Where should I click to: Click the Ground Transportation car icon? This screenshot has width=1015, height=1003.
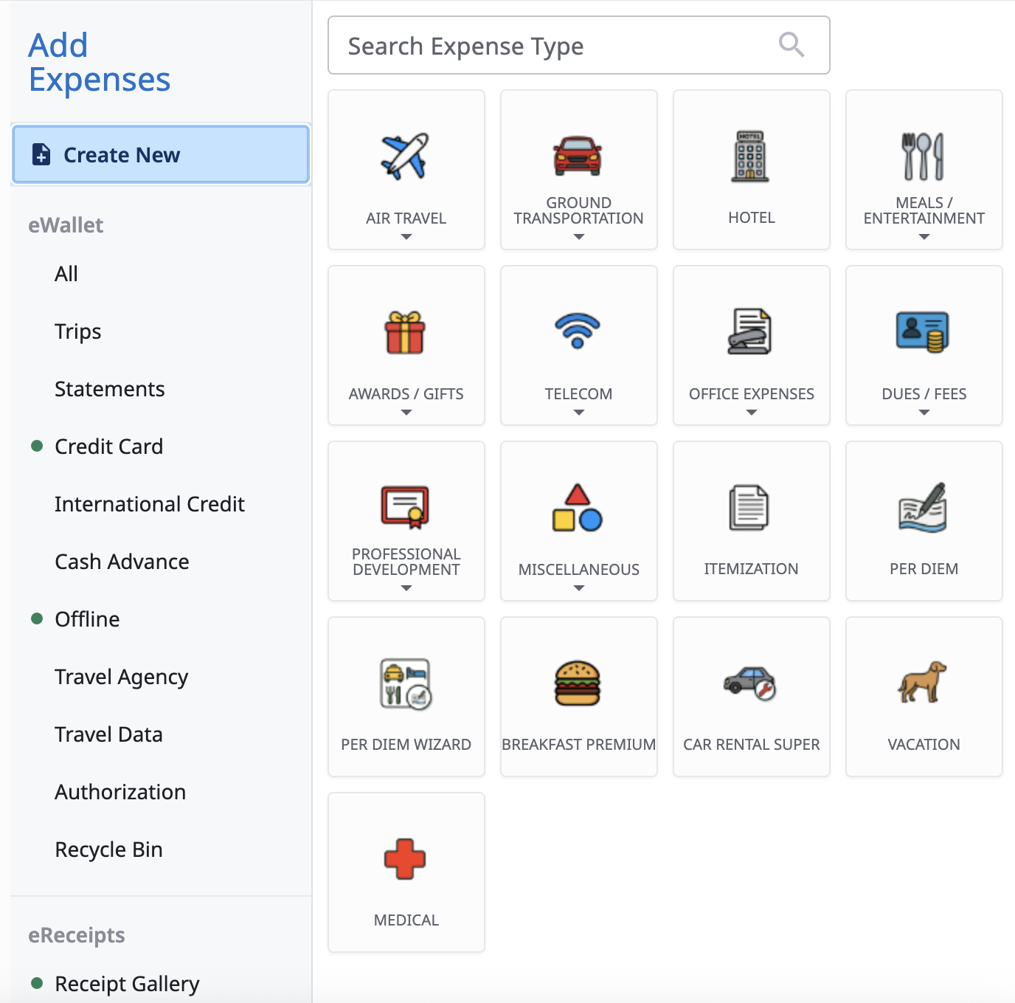(x=578, y=156)
